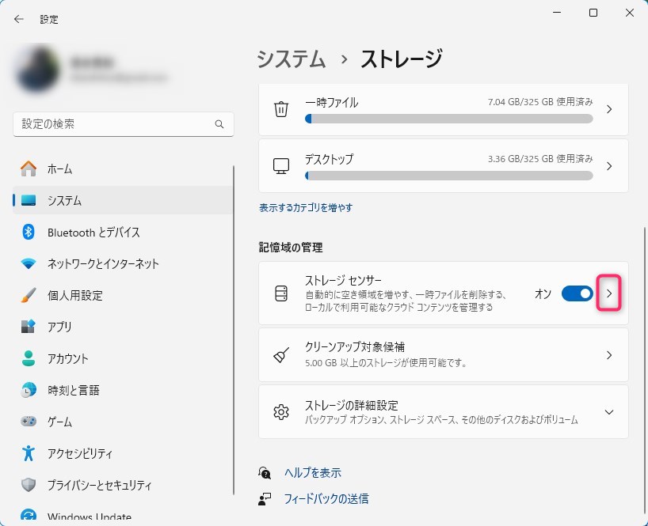The image size is (648, 526).
Task: Open 時刻と言語 using its clock icon
Action: (x=29, y=390)
